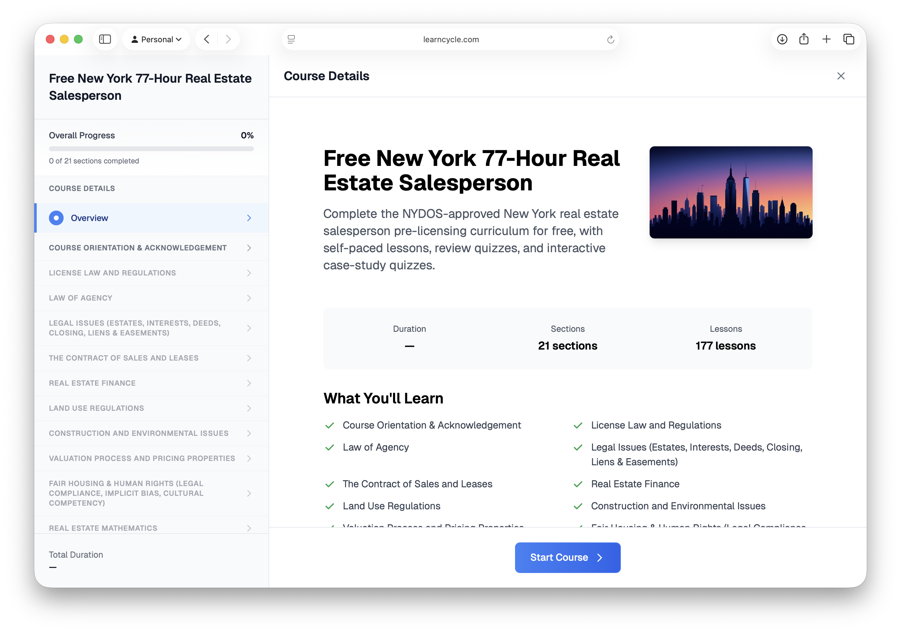Click the checkmark beside Land Use Regulations
The height and width of the screenshot is (633, 901).
329,506
